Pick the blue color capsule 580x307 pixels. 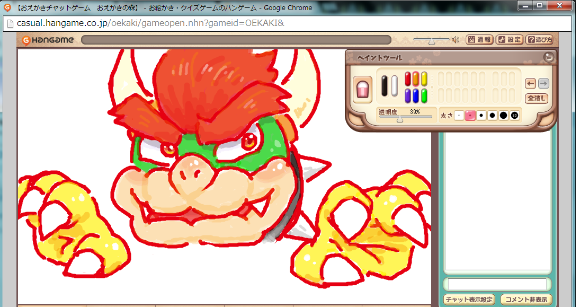[x=416, y=96]
